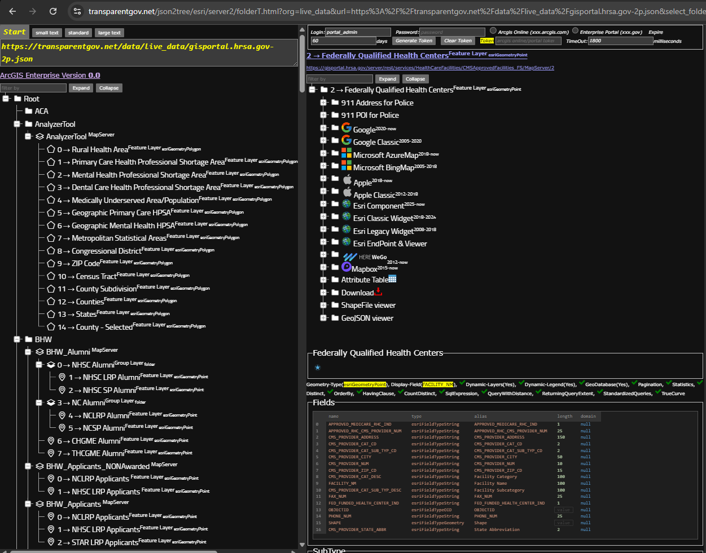Switch to small text size
This screenshot has width=706, height=553.
pos(47,33)
